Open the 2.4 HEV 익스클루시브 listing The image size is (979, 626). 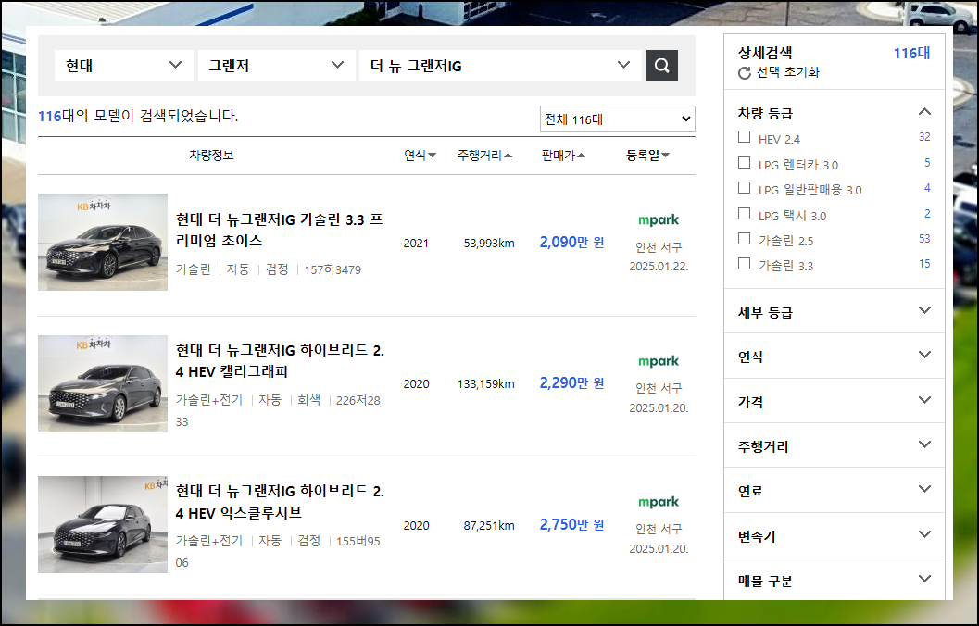(x=280, y=502)
